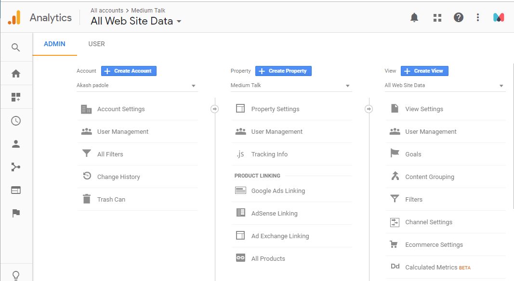Open the All Web Site Data header selector
This screenshot has height=281, width=514.
point(136,21)
